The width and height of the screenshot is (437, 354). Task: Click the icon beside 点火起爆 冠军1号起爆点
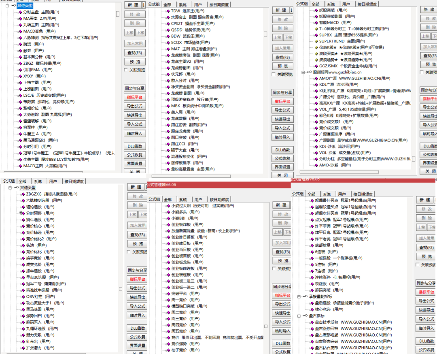coord(312,220)
